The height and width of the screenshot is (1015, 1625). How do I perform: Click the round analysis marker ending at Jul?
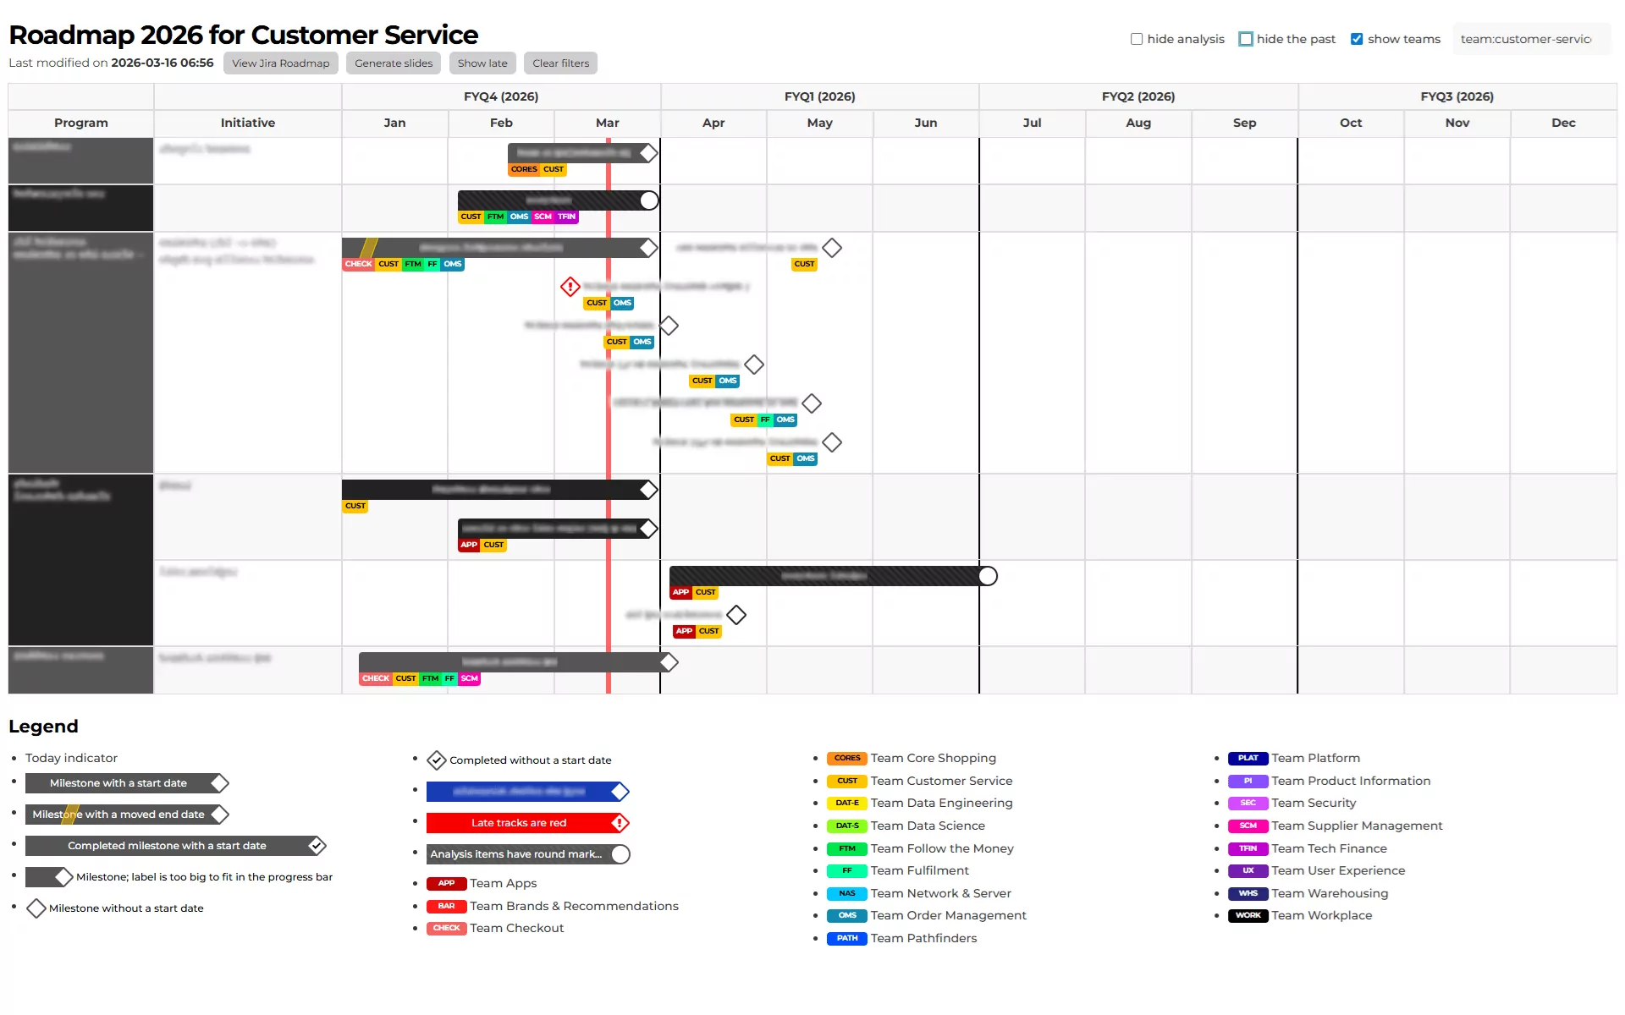(988, 576)
